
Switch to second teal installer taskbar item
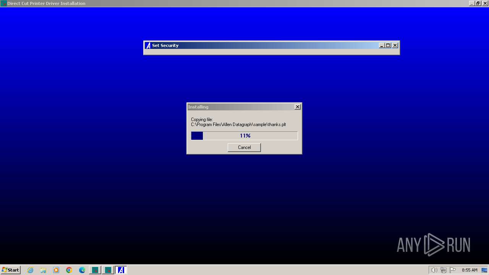[108, 270]
